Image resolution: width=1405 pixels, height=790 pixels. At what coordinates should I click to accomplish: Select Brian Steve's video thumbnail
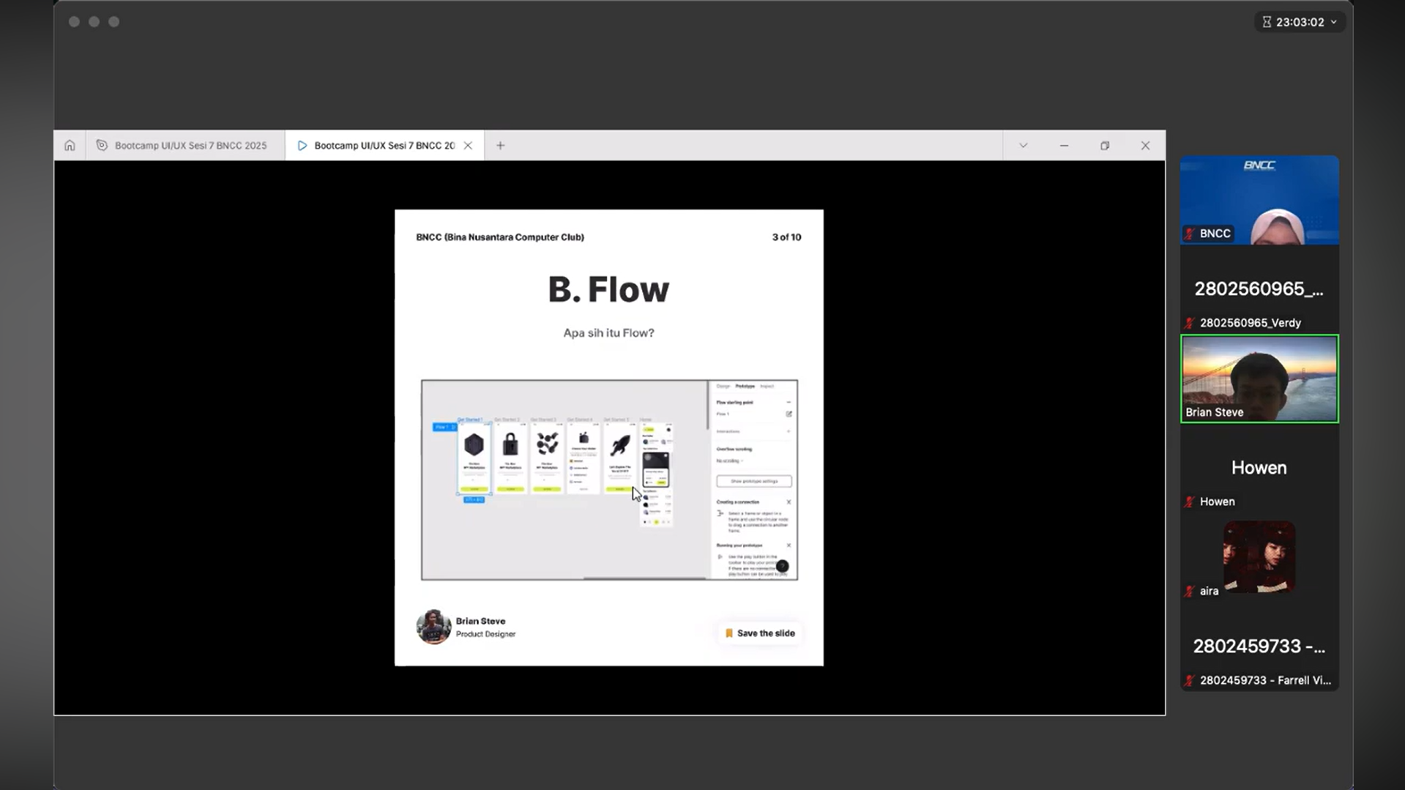(x=1259, y=379)
